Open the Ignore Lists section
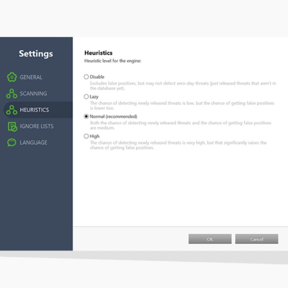Viewport: 288px width, 288px height. pyautogui.click(x=37, y=126)
